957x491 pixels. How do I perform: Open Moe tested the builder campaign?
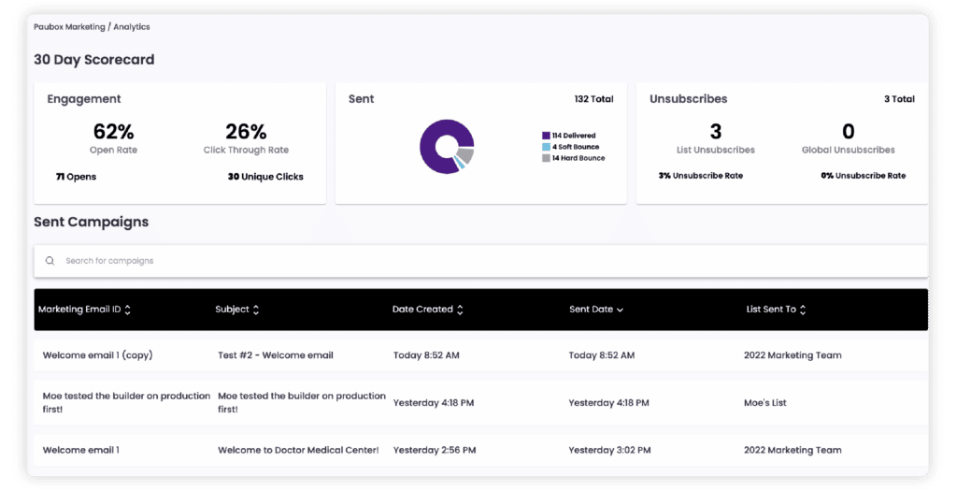126,402
